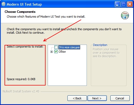Expand the "Обои" tree node
The width and height of the screenshot is (134, 105).
tap(51, 52)
